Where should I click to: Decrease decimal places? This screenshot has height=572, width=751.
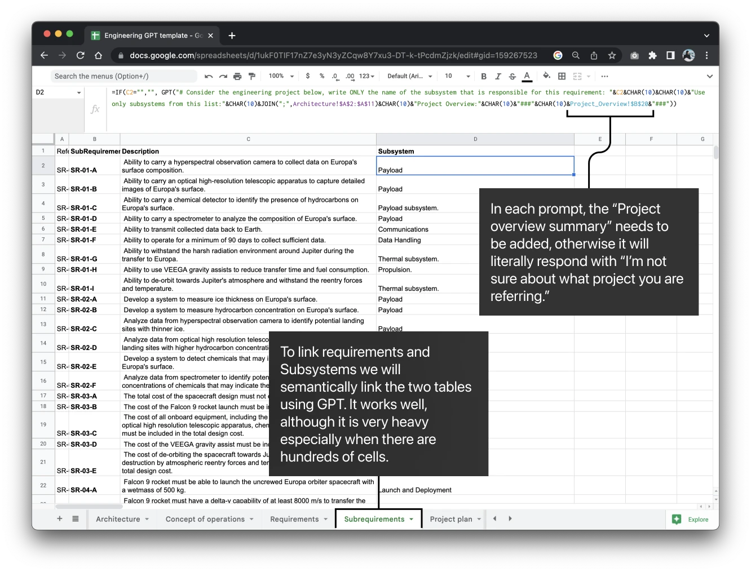[335, 76]
